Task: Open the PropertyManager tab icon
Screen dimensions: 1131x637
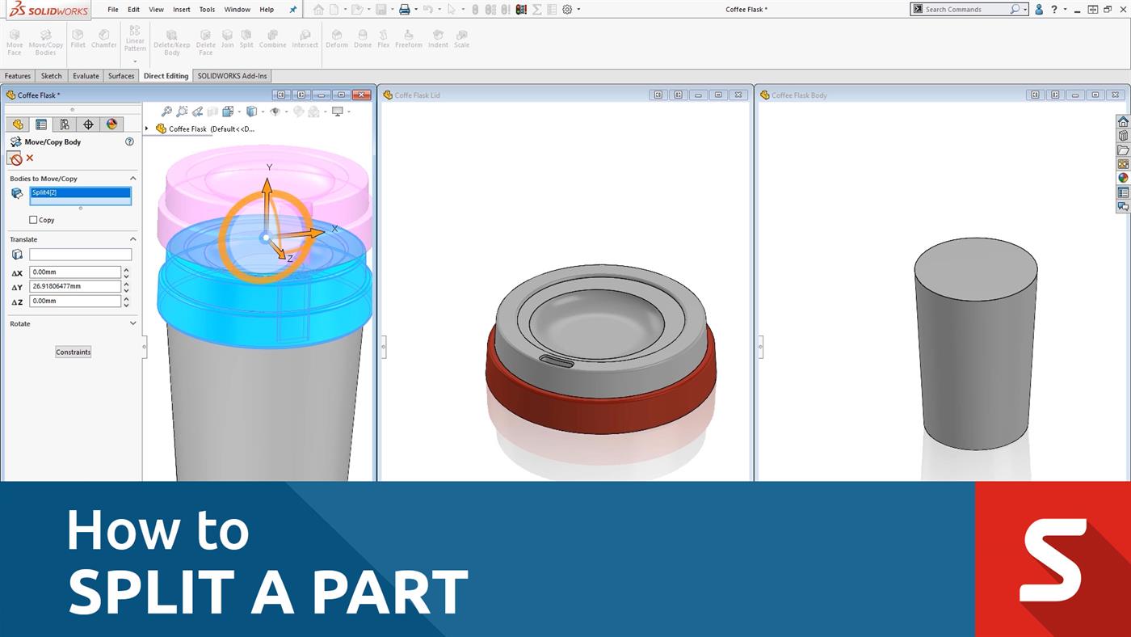Action: (41, 124)
